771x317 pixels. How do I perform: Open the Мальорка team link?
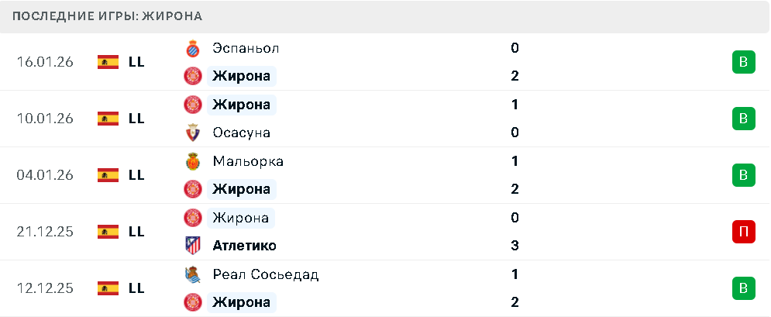(247, 161)
